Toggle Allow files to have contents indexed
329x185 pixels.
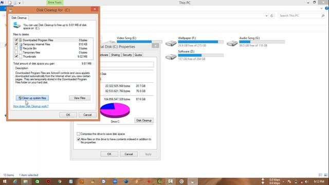pos(78,139)
